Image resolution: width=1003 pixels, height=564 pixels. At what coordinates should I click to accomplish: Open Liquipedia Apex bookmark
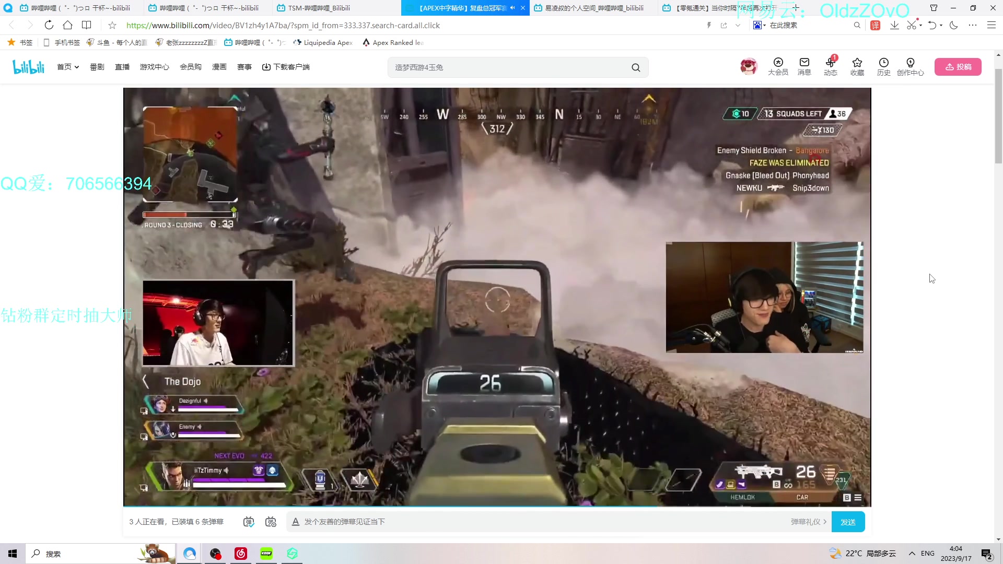coord(323,42)
